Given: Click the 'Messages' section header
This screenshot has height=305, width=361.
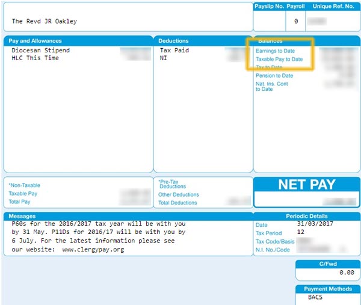Looking at the screenshot, I should [22, 216].
